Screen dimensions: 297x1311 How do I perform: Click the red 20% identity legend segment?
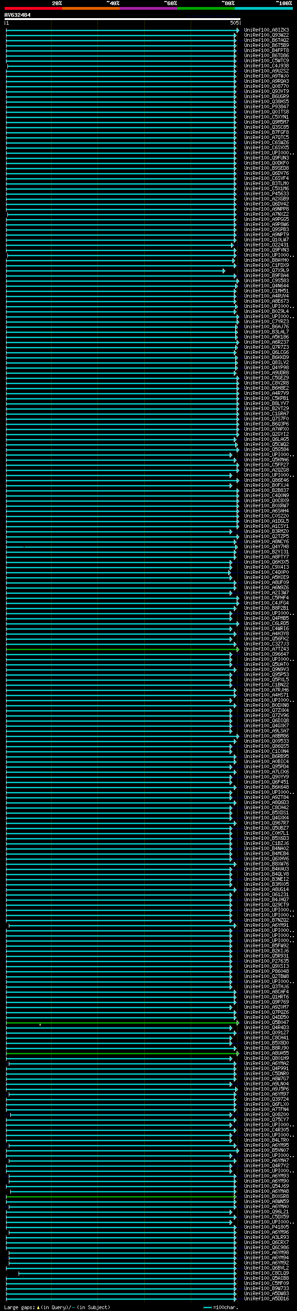[33, 8]
